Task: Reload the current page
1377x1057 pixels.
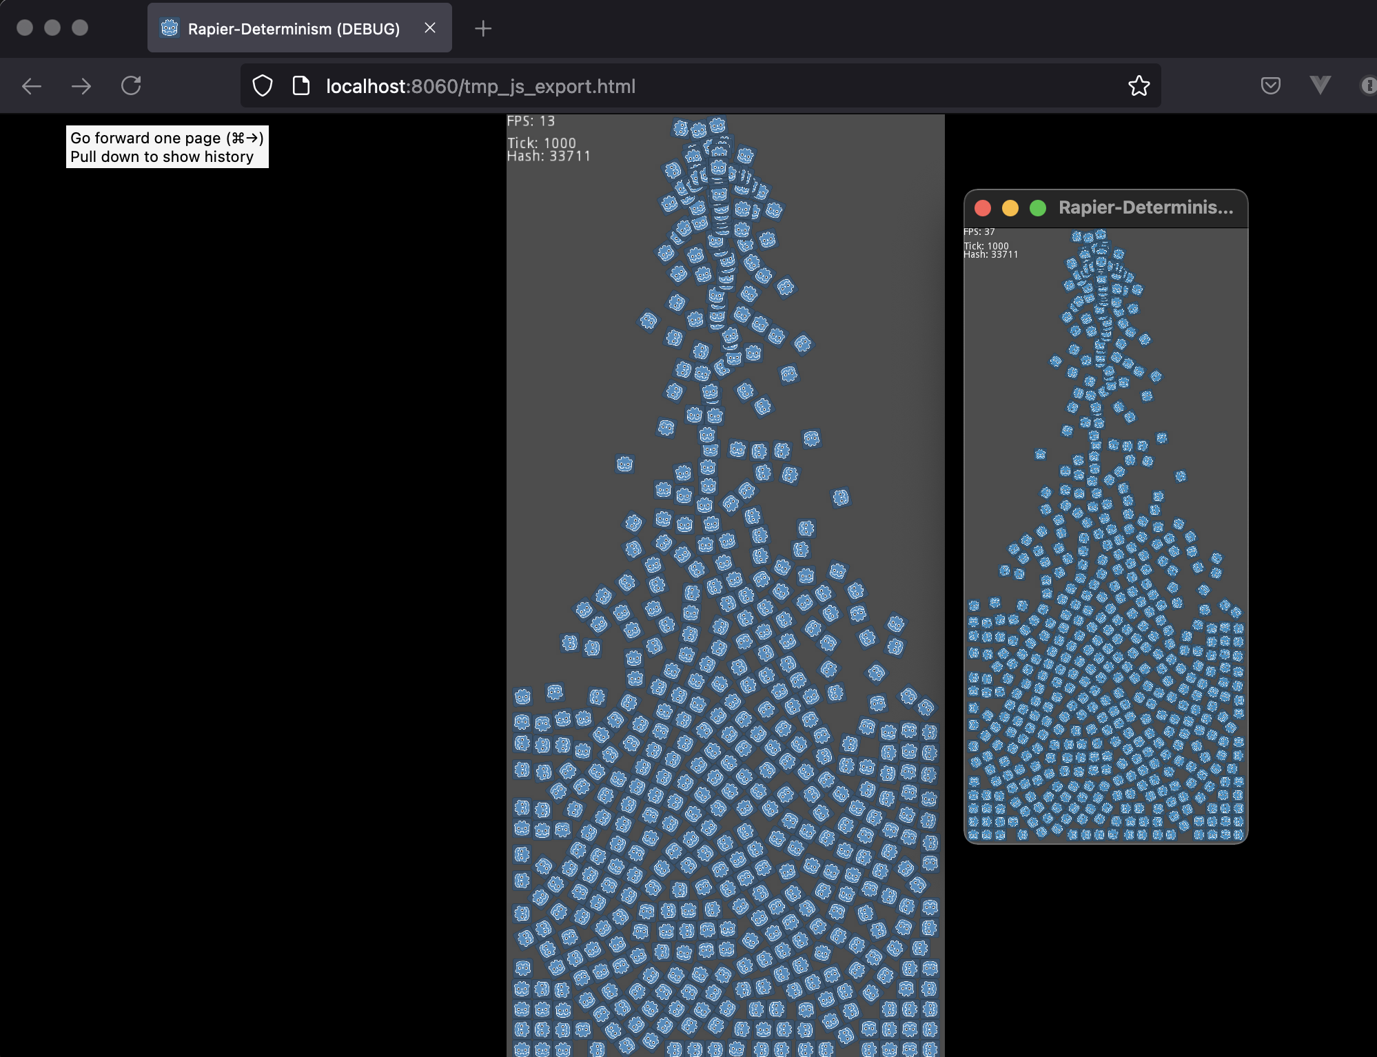Action: (131, 86)
